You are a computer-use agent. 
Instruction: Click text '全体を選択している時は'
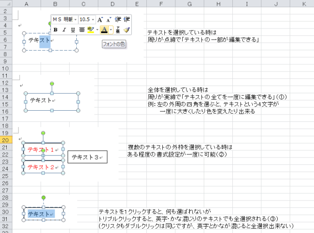[x=178, y=89]
